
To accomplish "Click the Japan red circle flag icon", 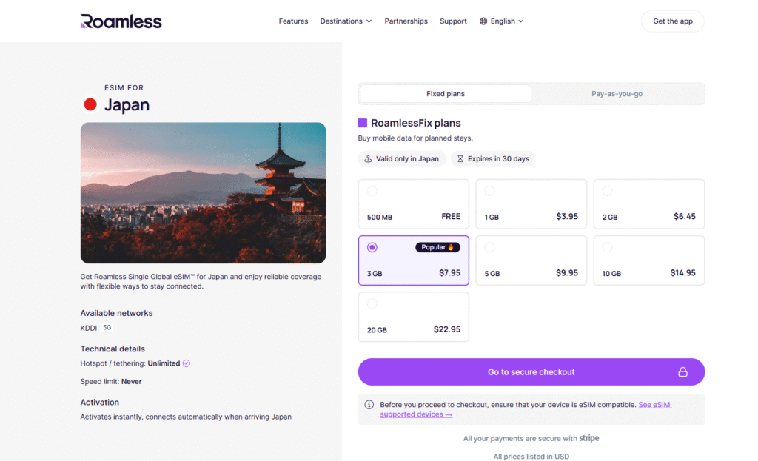I will click(90, 105).
